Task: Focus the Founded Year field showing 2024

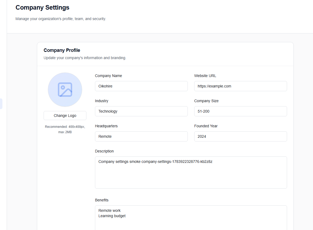Action: tap(240, 136)
